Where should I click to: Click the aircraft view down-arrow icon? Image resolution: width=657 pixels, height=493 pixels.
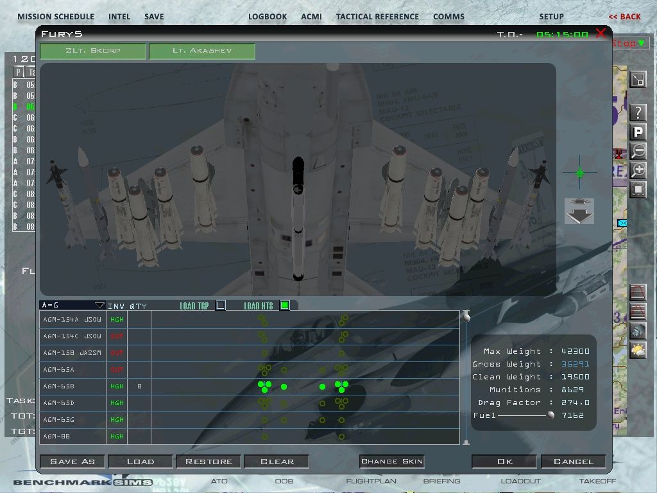tap(579, 211)
